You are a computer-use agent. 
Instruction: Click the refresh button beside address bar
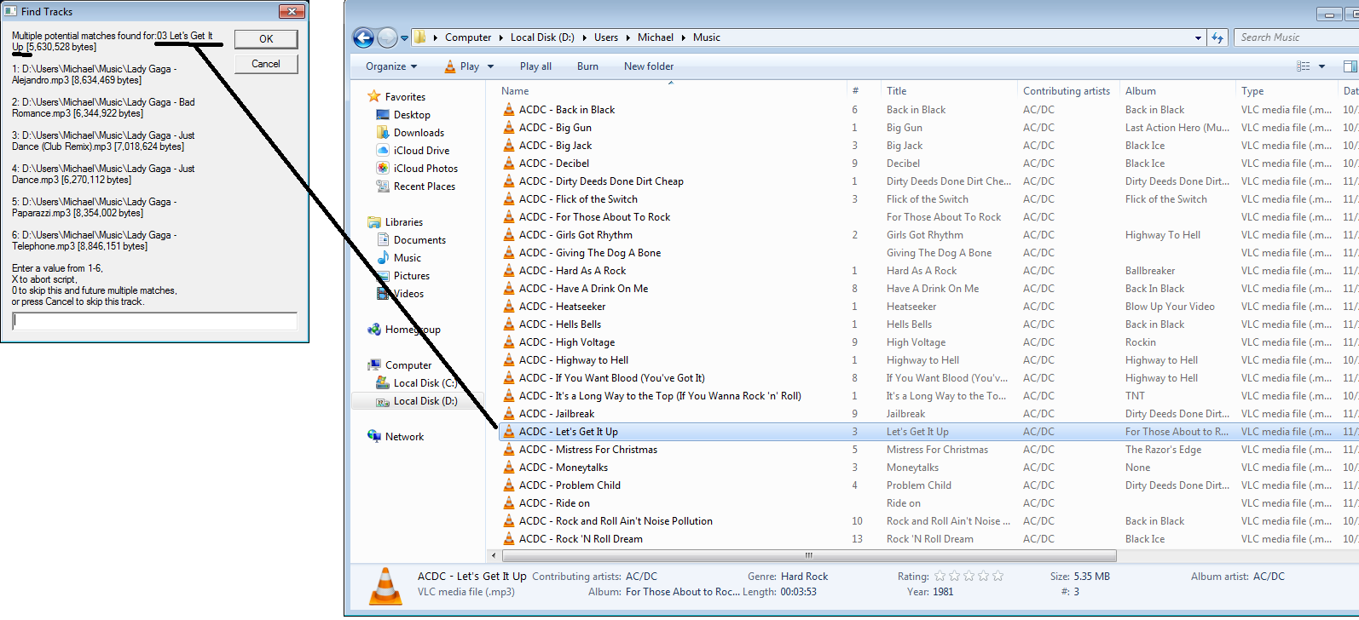click(1217, 37)
